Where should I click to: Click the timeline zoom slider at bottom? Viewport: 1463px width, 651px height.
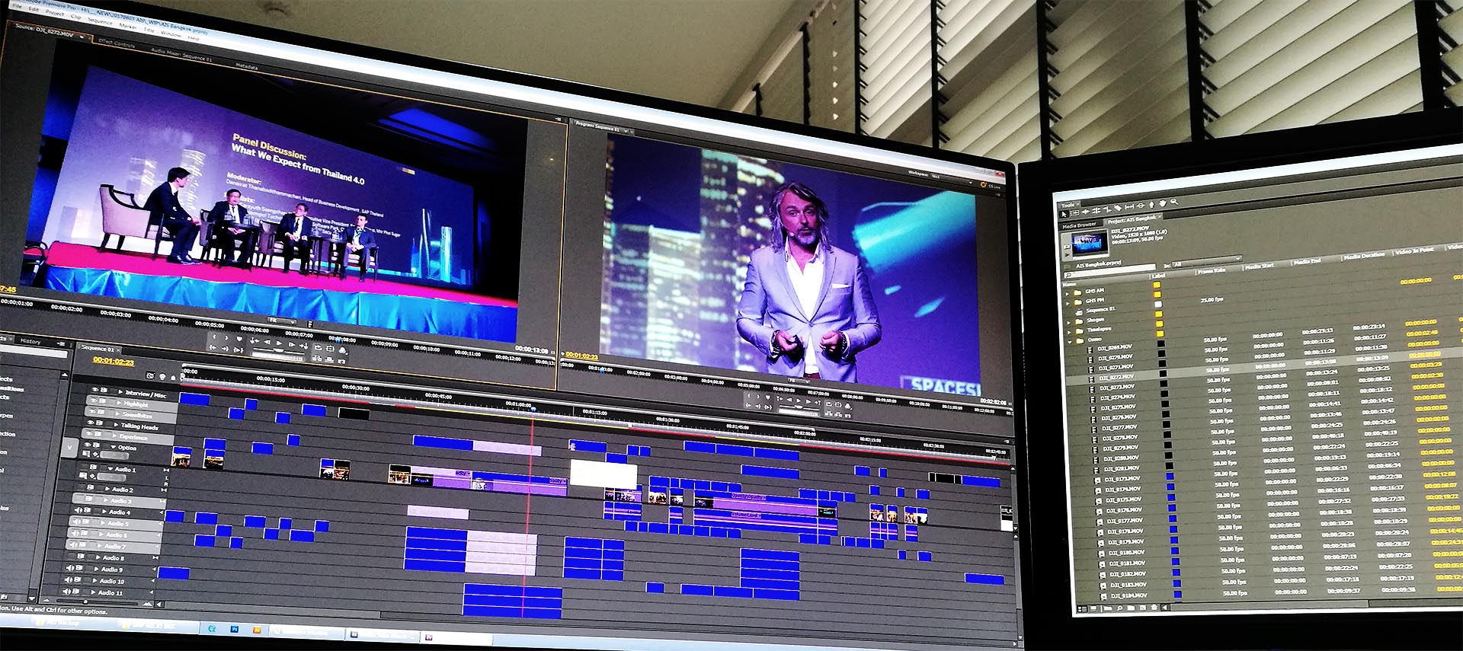[x=84, y=602]
